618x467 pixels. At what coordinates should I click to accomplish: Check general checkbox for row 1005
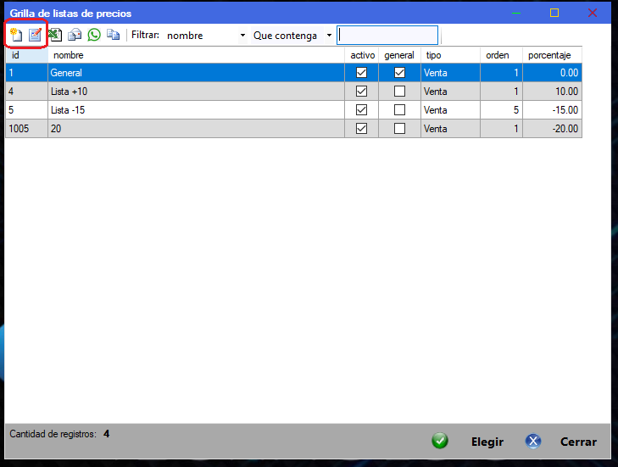[x=399, y=129]
